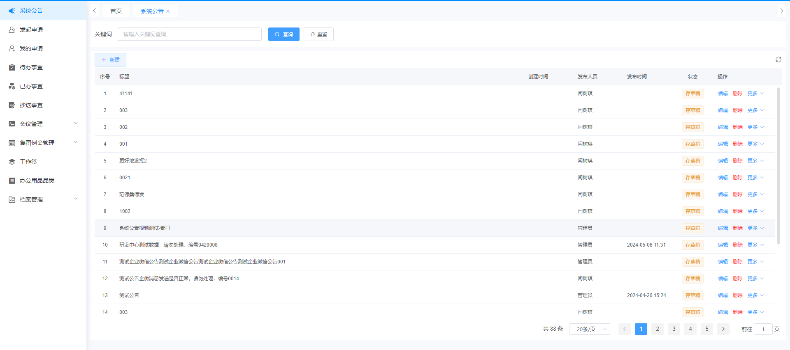This screenshot has height=350, width=790.
Task: Click the keyword search input field
Action: click(x=189, y=34)
